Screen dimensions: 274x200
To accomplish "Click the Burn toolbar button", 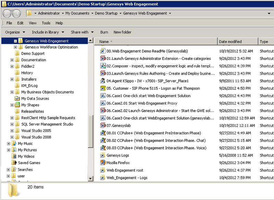I will [x=104, y=32].
